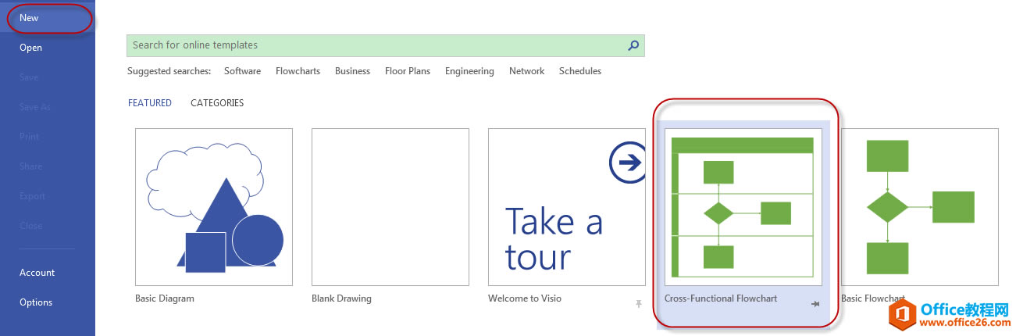Open Engineering suggested search
1016x336 pixels.
click(469, 71)
